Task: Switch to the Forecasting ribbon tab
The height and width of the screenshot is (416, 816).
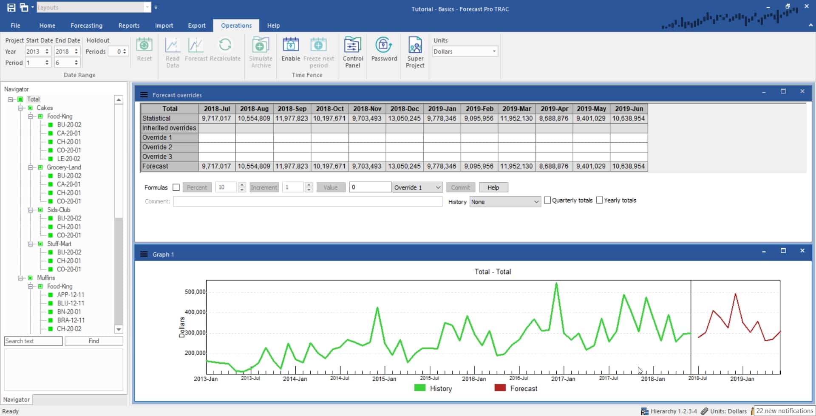Action: [x=86, y=25]
